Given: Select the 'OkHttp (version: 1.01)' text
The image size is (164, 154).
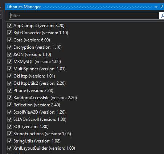Looking at the screenshot, I should point(34,76).
